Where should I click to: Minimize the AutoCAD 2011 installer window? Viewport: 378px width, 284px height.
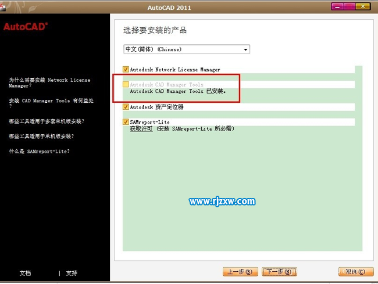[337, 7]
